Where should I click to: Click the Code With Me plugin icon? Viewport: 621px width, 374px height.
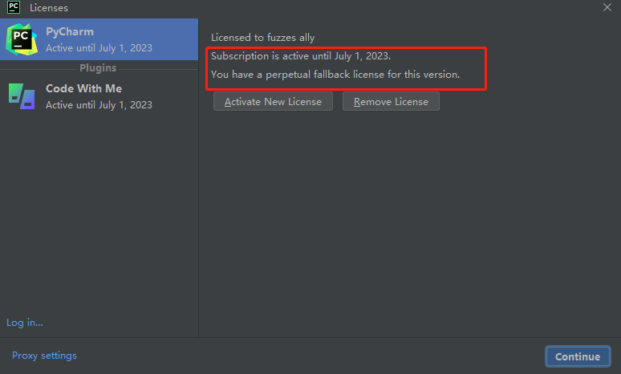(x=22, y=96)
